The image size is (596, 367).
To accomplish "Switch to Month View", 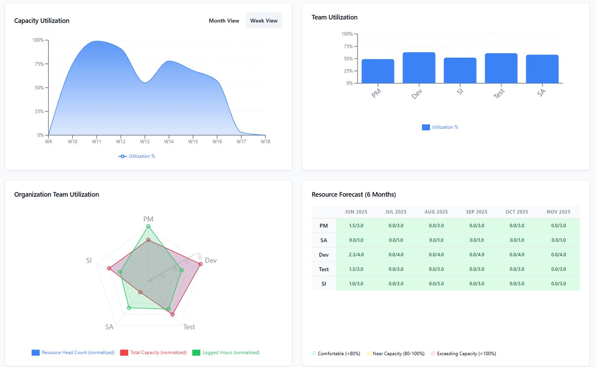I will click(224, 21).
